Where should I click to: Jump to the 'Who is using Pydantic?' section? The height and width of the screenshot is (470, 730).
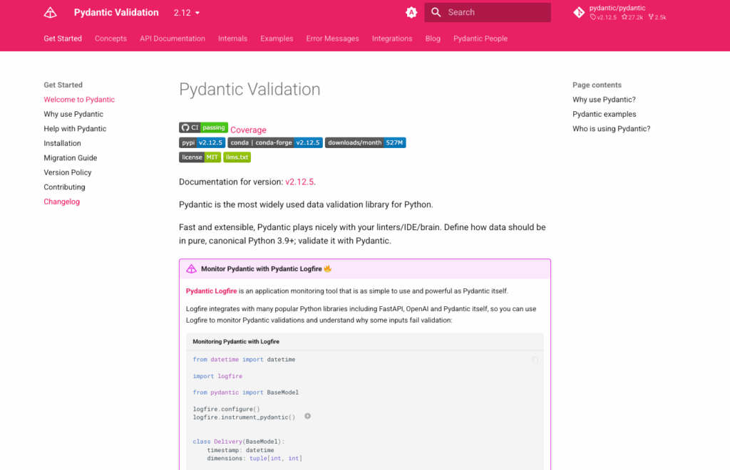(611, 129)
